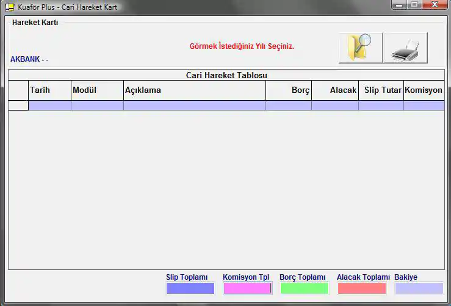The height and width of the screenshot is (306, 451).
Task: Click the first row's Açıklama cell
Action: (194, 106)
